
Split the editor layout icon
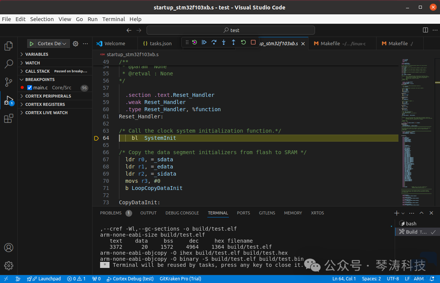pos(425,30)
